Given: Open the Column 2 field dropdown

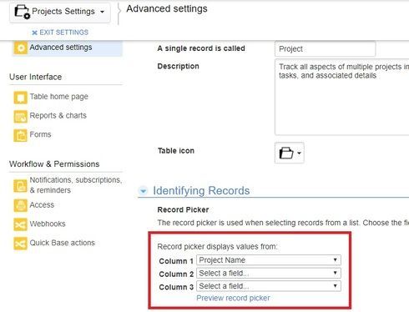Looking at the screenshot, I should point(269,273).
